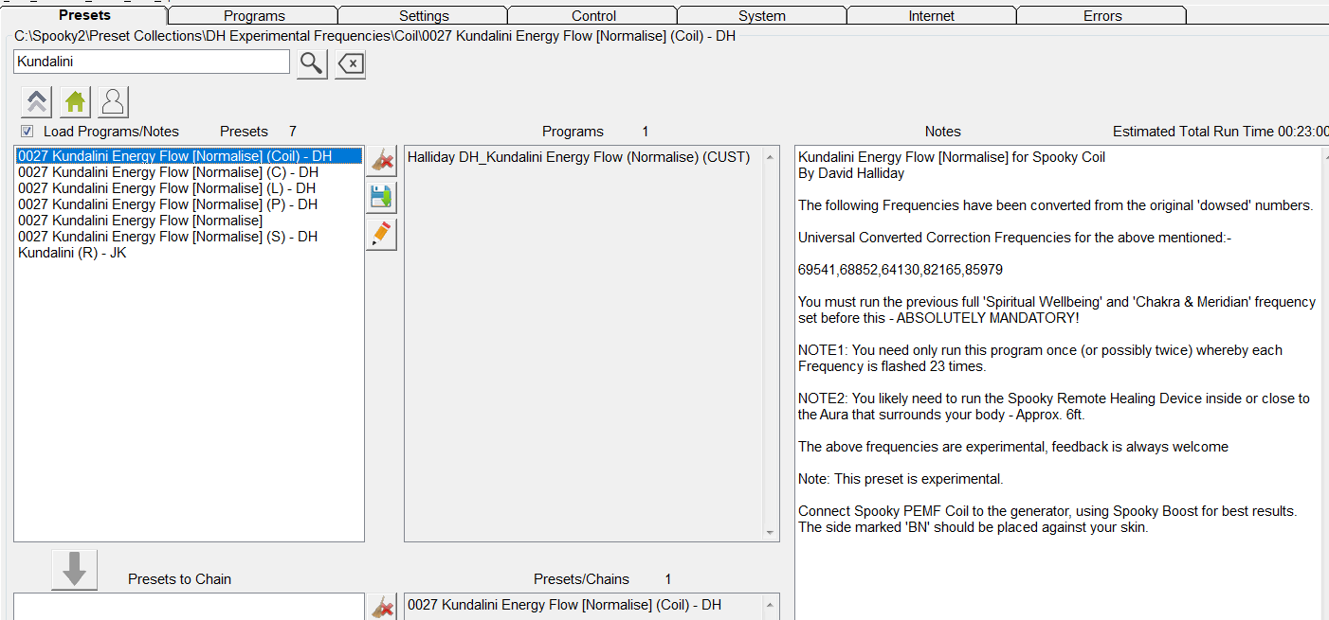The height and width of the screenshot is (620, 1329).
Task: Click inside the Kundalini search field
Action: tap(152, 62)
